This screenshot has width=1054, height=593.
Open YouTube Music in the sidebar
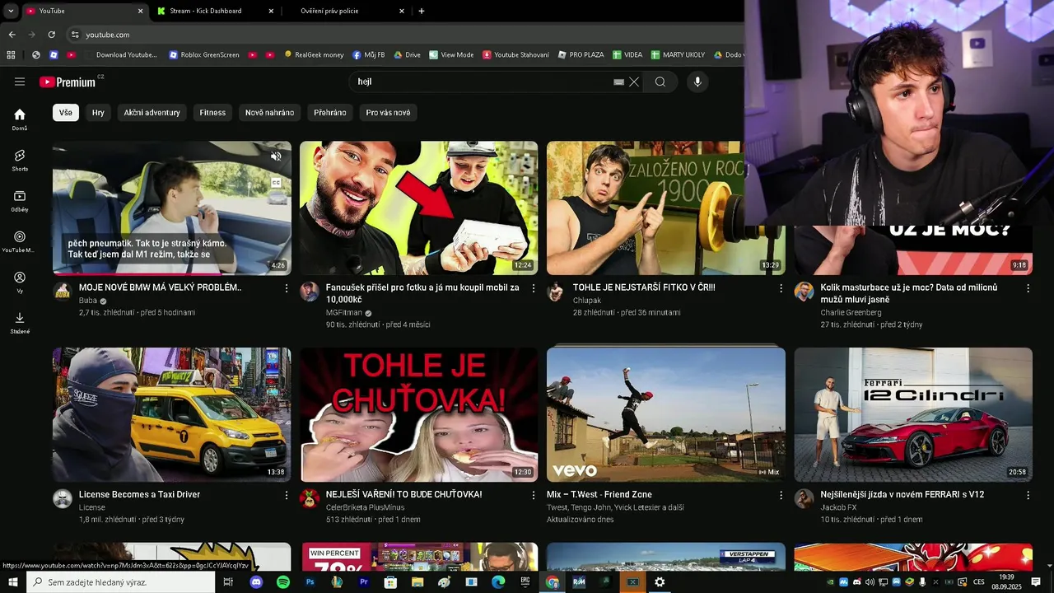click(x=20, y=241)
